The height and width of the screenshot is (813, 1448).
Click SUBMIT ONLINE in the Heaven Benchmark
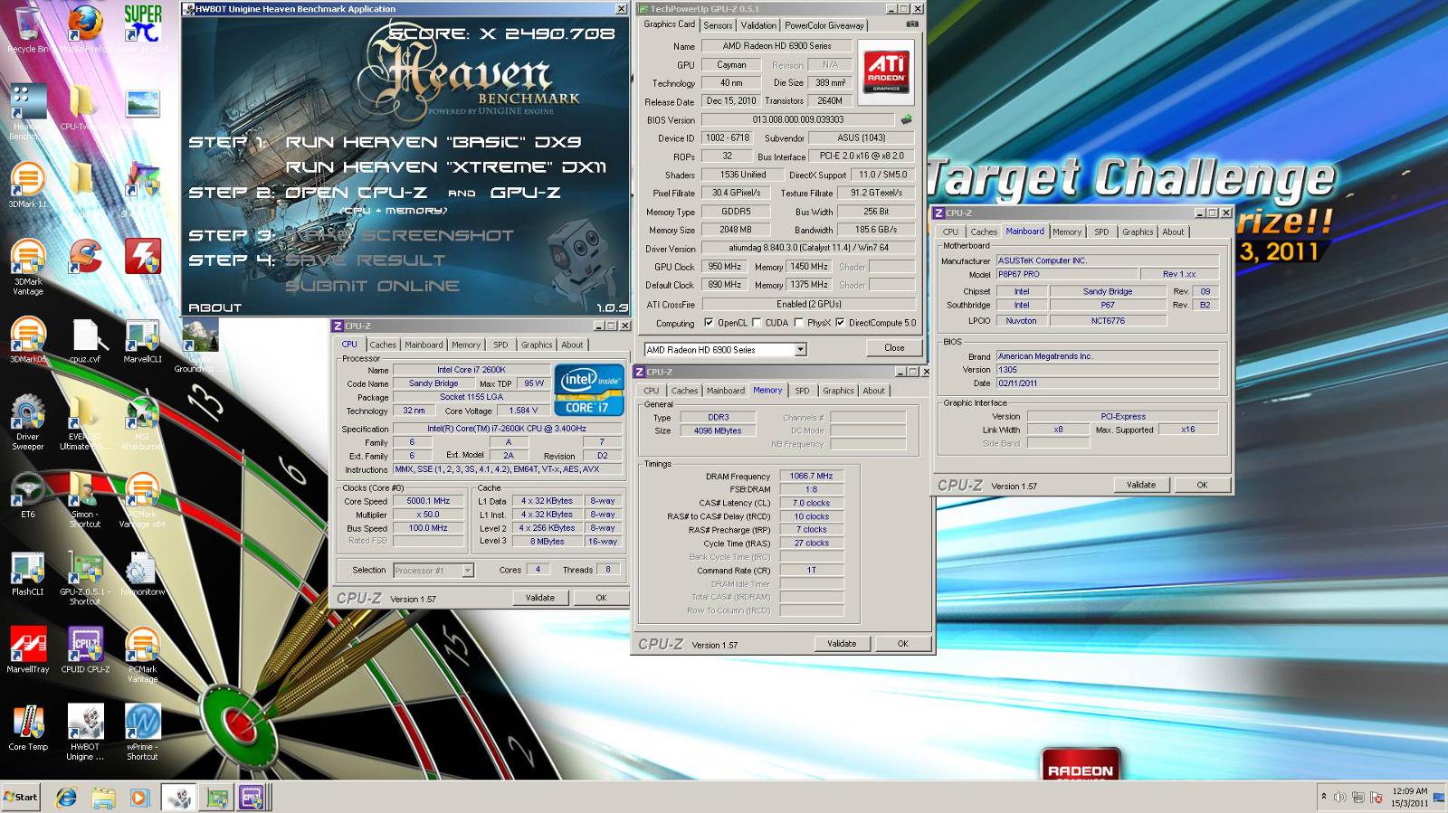click(x=373, y=286)
